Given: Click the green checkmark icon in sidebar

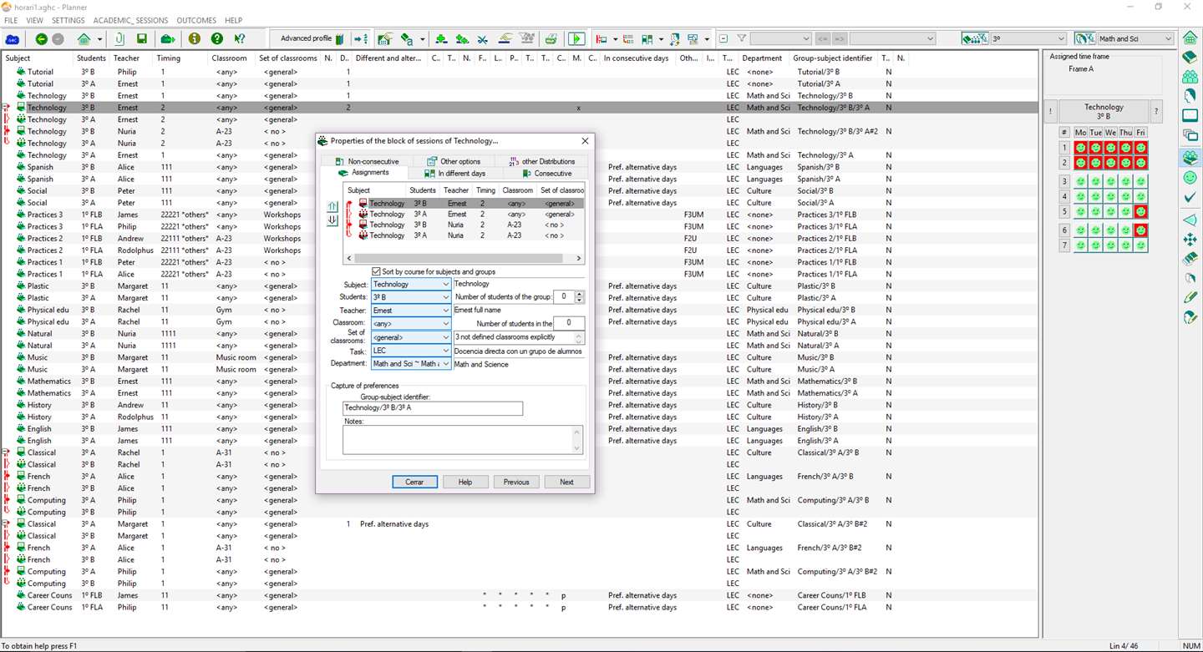Looking at the screenshot, I should (x=1190, y=198).
